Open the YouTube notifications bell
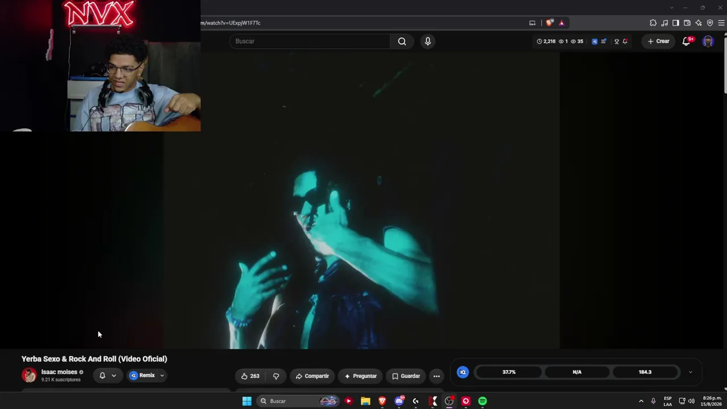 click(x=687, y=41)
